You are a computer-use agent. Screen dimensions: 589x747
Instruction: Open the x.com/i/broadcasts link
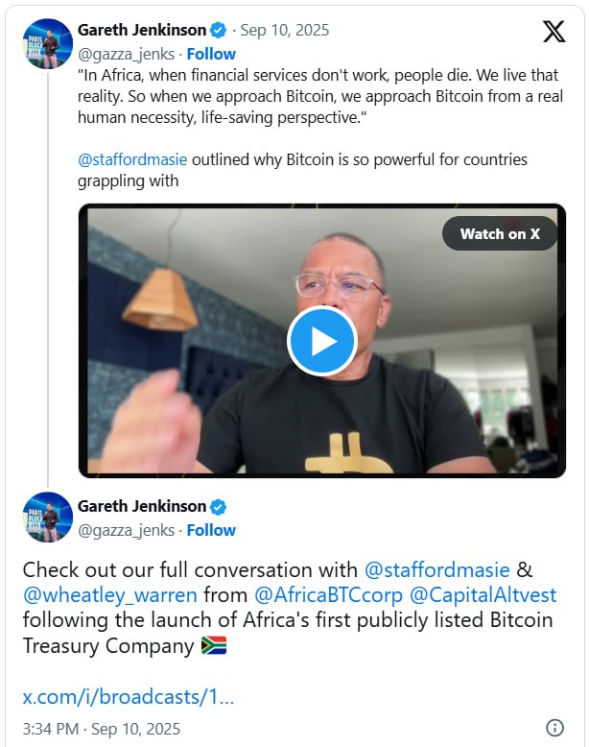click(128, 696)
